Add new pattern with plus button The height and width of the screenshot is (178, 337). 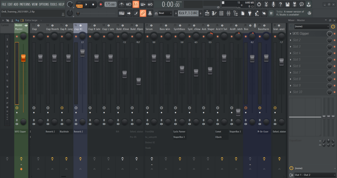pyautogui.click(x=200, y=13)
